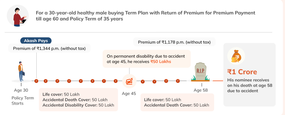Image resolution: width=285 pixels, height=115 pixels.
Task: Select the Akash Pays badge
Action: coord(36,41)
